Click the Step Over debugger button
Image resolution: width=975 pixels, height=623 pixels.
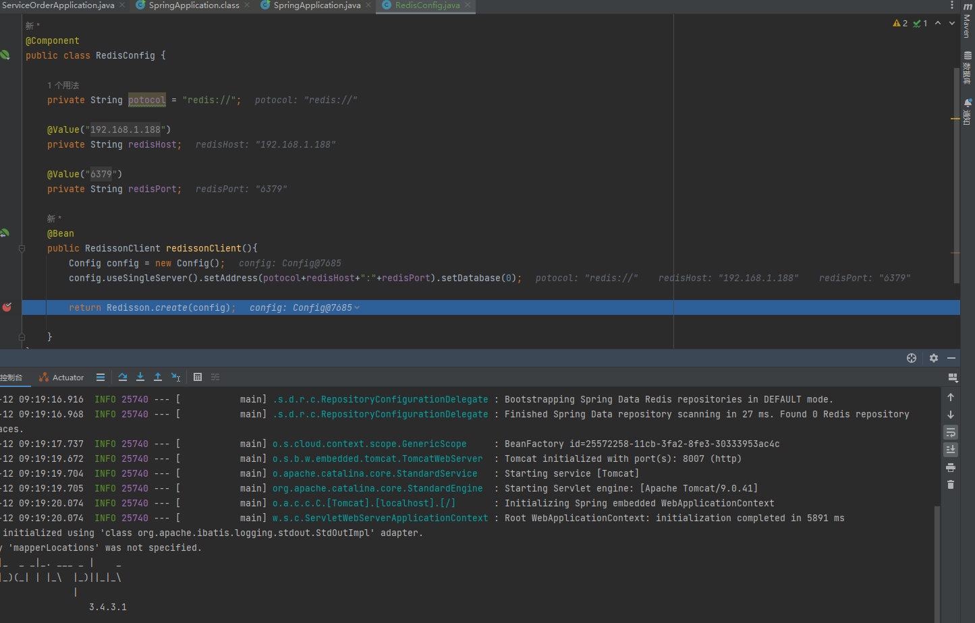[122, 378]
